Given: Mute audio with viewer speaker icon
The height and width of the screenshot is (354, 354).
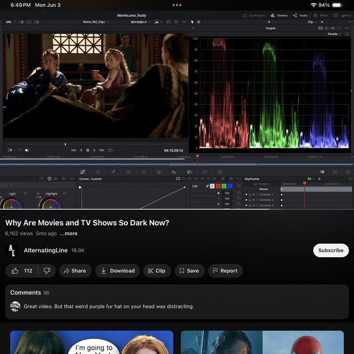Looking at the screenshot, I should pyautogui.click(x=27, y=150).
